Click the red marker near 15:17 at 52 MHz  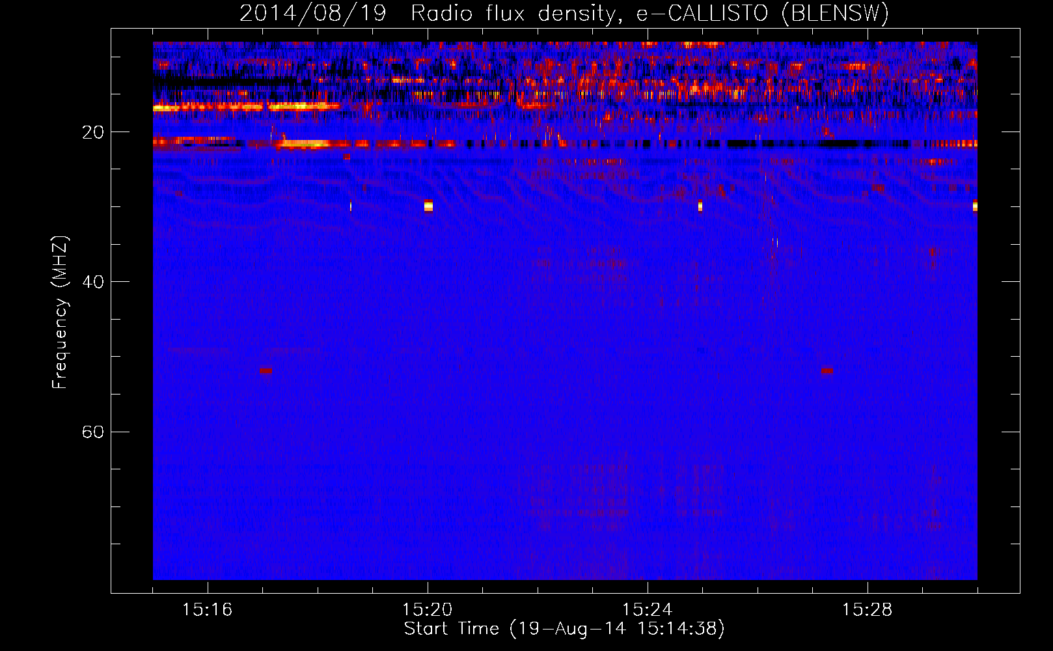[266, 370]
